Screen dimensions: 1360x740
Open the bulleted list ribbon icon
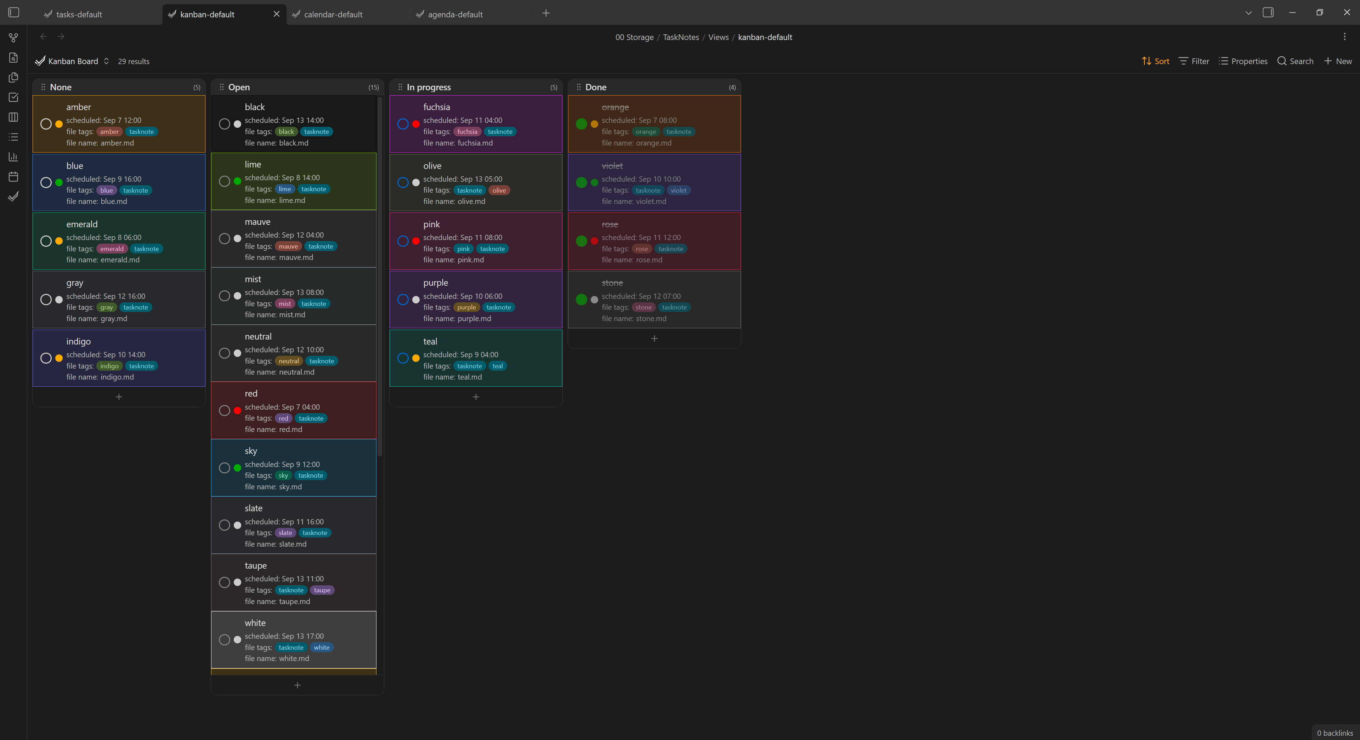click(14, 137)
